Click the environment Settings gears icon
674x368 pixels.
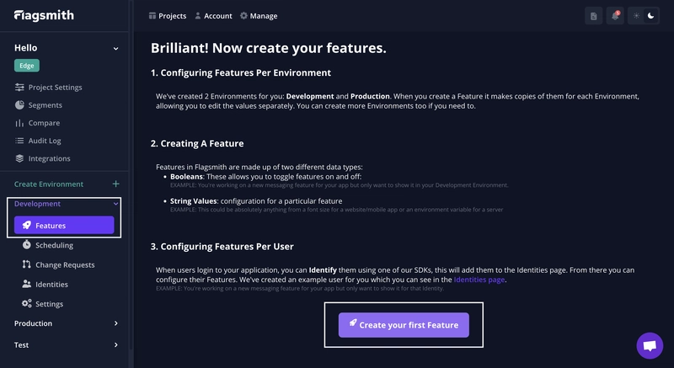point(27,304)
